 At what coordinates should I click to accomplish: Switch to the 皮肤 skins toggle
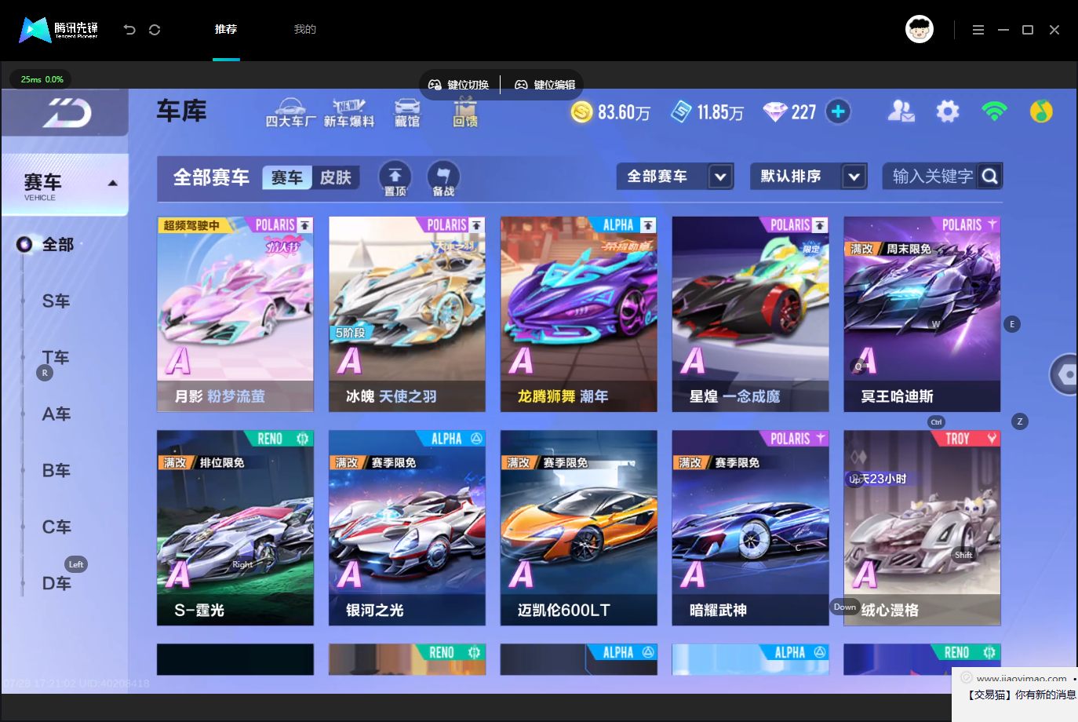coord(336,178)
